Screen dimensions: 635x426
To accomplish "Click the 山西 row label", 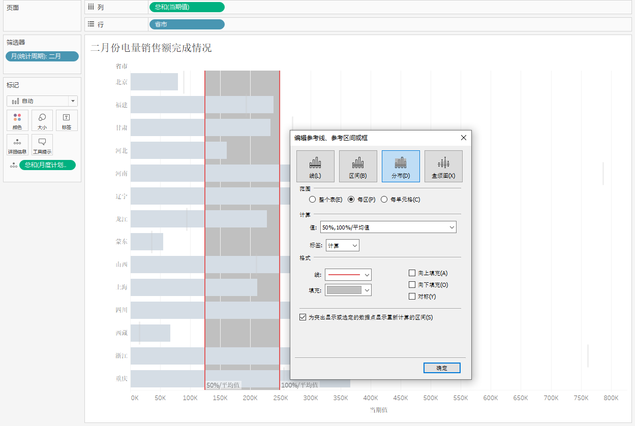I will click(122, 265).
